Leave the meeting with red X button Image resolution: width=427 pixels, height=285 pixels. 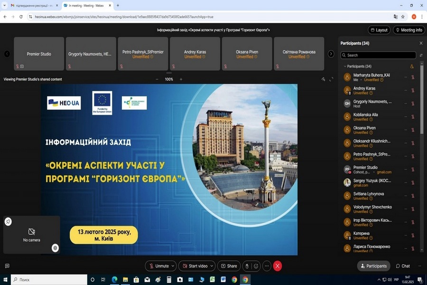click(278, 266)
